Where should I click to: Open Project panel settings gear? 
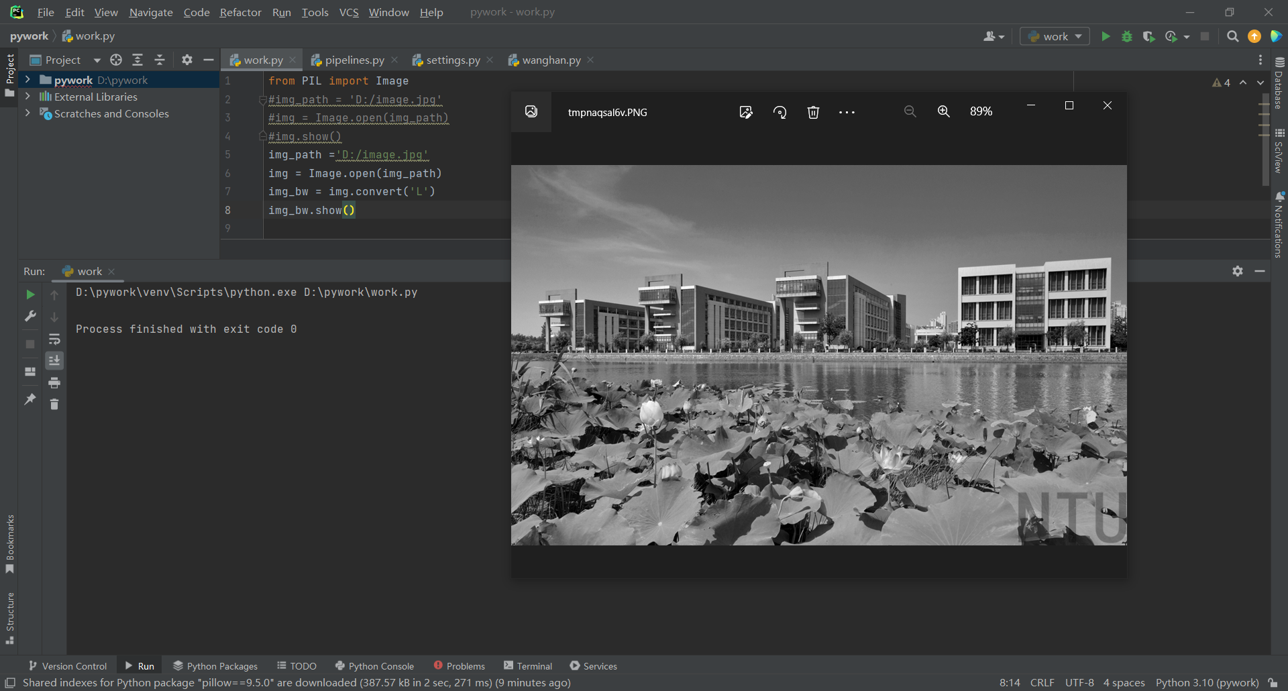click(x=187, y=60)
